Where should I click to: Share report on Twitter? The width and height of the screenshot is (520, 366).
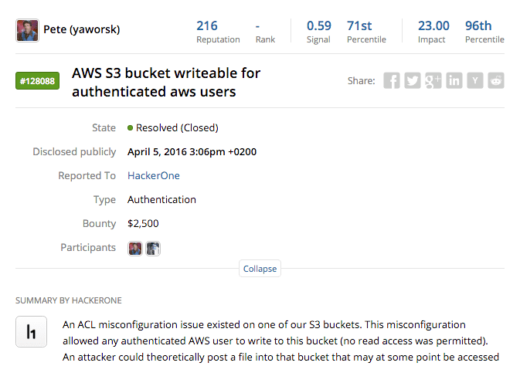point(413,80)
